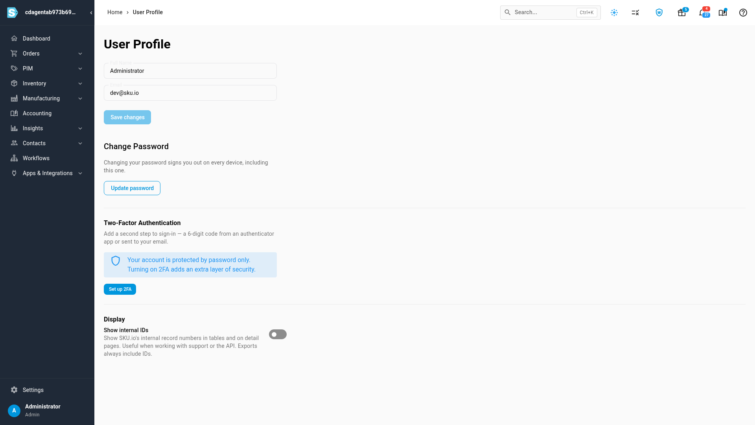This screenshot has width=755, height=425.
Task: Expand the Contacts menu chevron
Action: pyautogui.click(x=80, y=143)
